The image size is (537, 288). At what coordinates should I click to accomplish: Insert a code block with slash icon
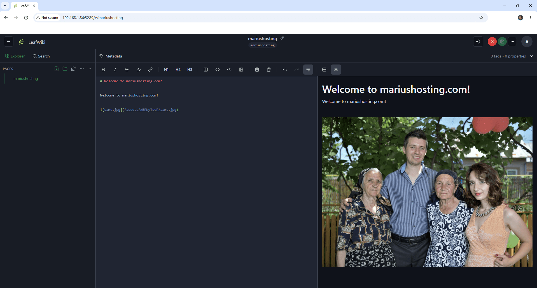click(229, 70)
